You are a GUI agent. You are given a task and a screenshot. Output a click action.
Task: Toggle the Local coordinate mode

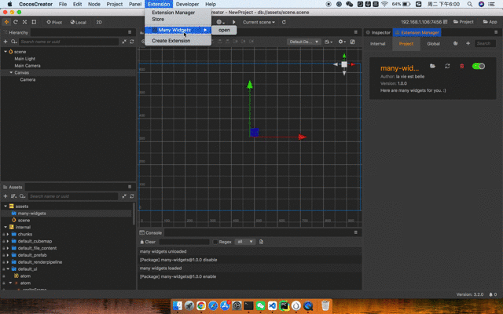tap(79, 22)
